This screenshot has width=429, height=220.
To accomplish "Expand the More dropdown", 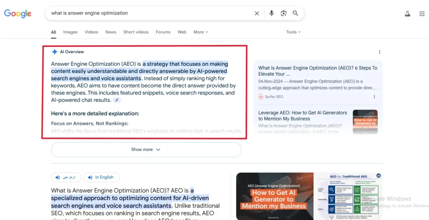I will (x=201, y=32).
